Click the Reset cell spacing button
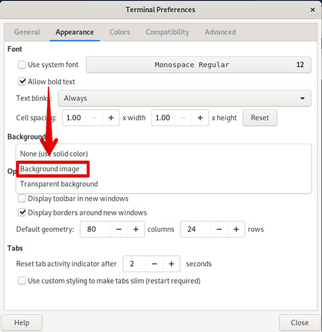The width and height of the screenshot is (322, 332). [x=260, y=118]
